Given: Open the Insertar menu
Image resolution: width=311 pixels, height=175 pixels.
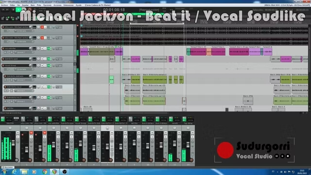Looking at the screenshot, I should 25,5.
